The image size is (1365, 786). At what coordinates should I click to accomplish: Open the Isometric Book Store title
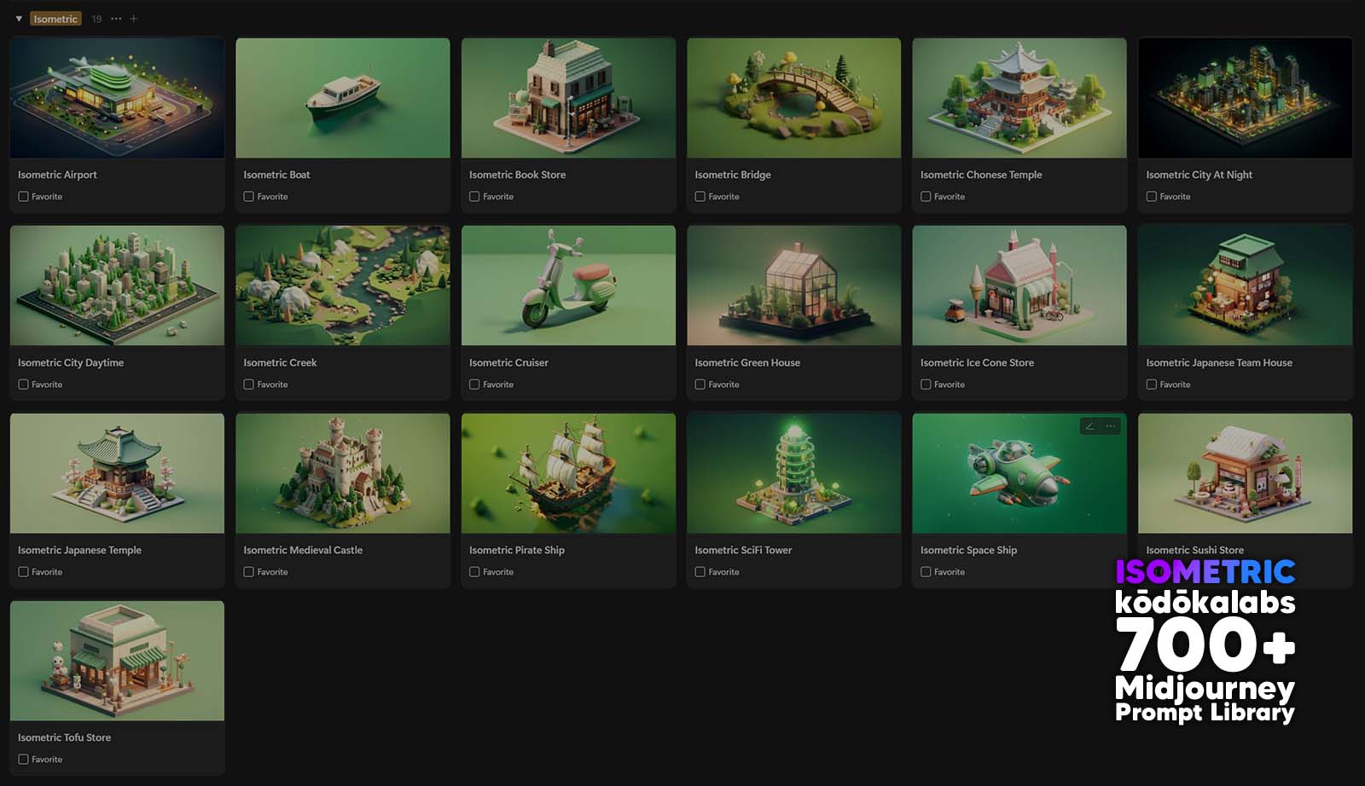[517, 175]
